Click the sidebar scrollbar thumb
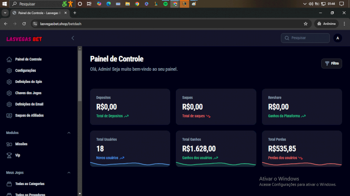Screen dimensions: 350x196 point(80,76)
